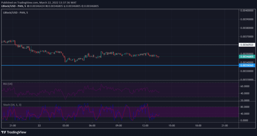Select the green current price label 0.00346805
This screenshot has height=136, width=257.
[247, 57]
